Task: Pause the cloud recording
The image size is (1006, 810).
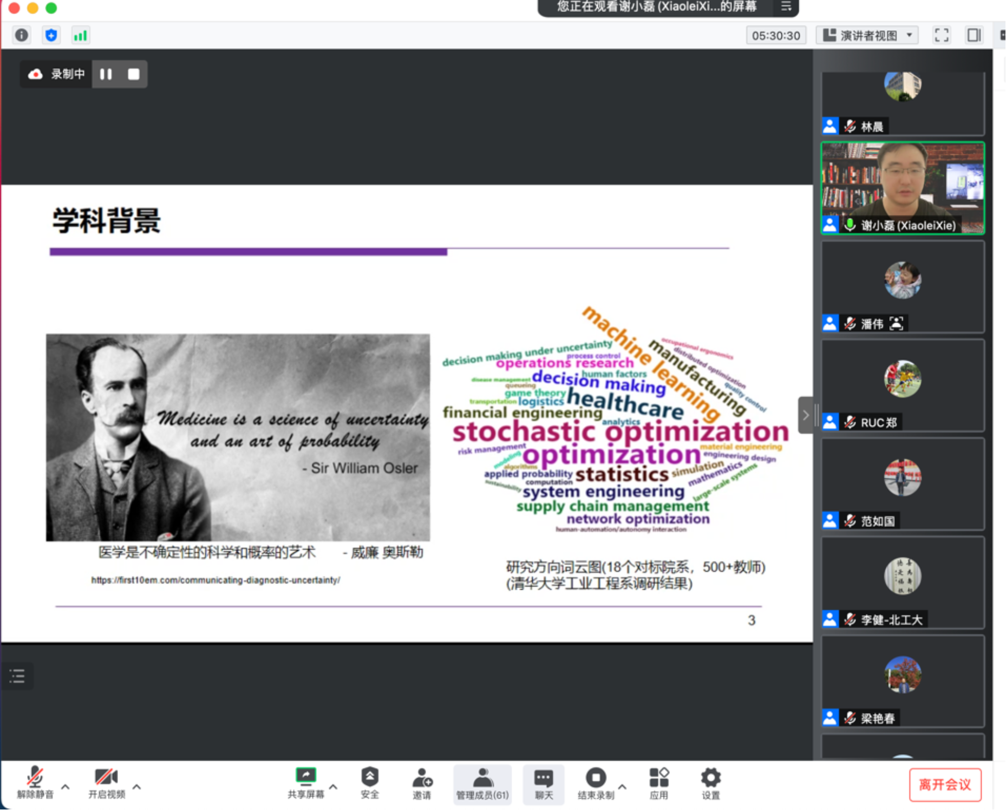Action: click(x=106, y=74)
